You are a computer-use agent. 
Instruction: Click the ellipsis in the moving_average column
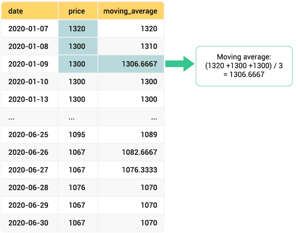[154, 119]
